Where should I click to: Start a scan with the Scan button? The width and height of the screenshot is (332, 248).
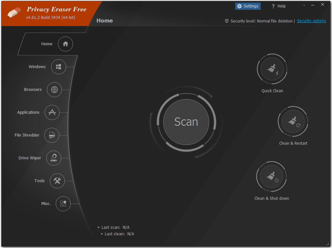186,122
